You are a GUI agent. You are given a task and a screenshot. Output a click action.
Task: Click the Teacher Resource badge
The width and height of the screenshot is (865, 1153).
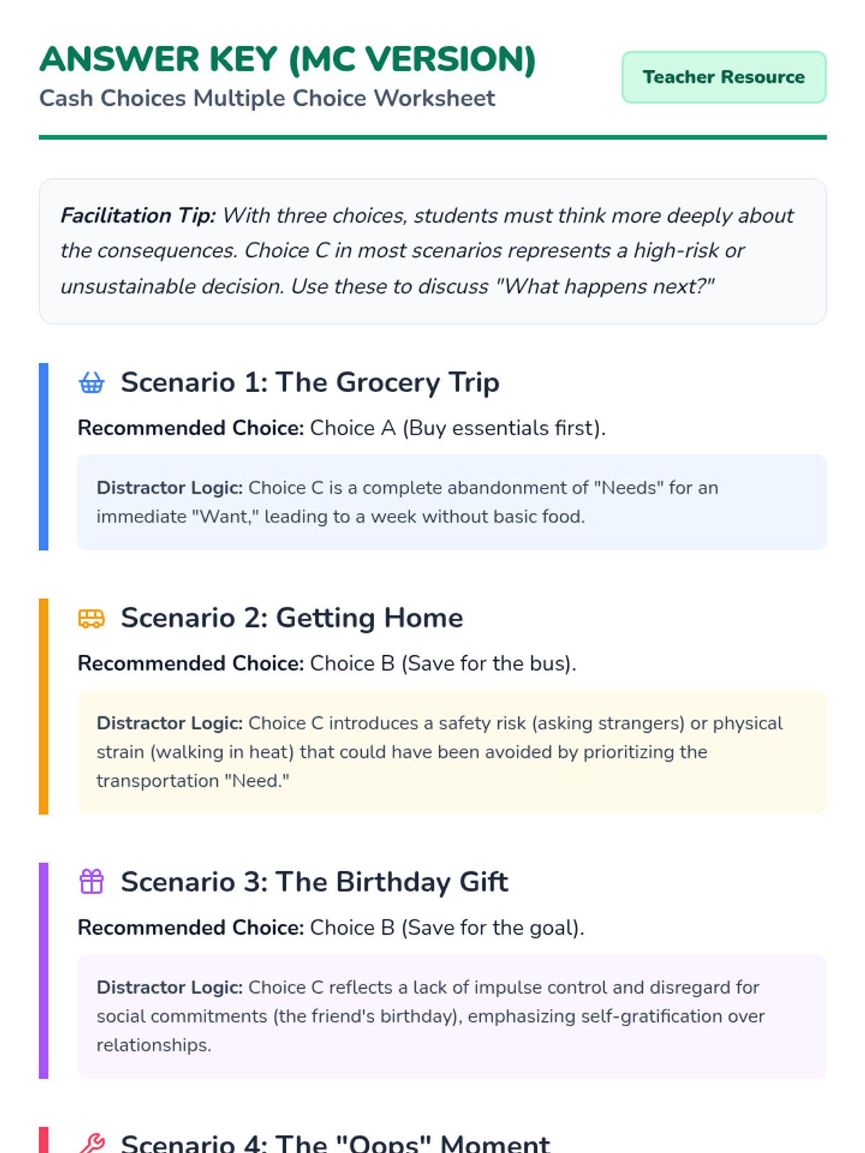724,77
